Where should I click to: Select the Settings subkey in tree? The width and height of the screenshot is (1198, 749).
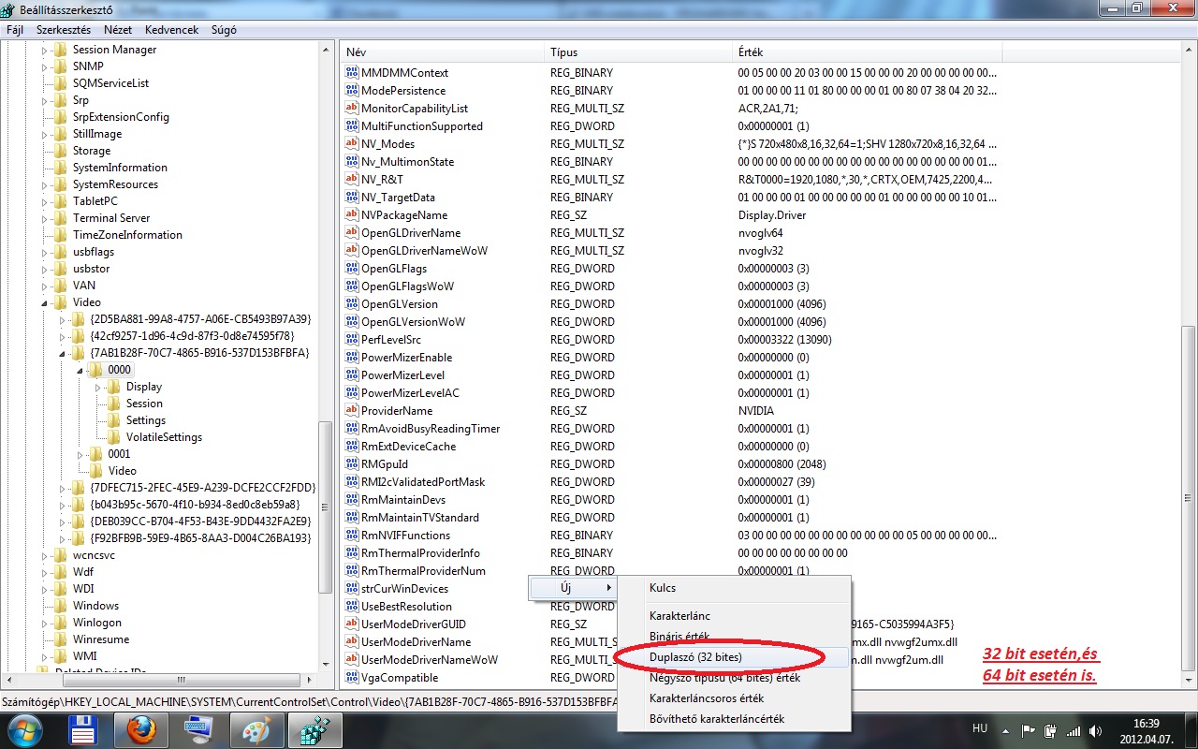(146, 420)
